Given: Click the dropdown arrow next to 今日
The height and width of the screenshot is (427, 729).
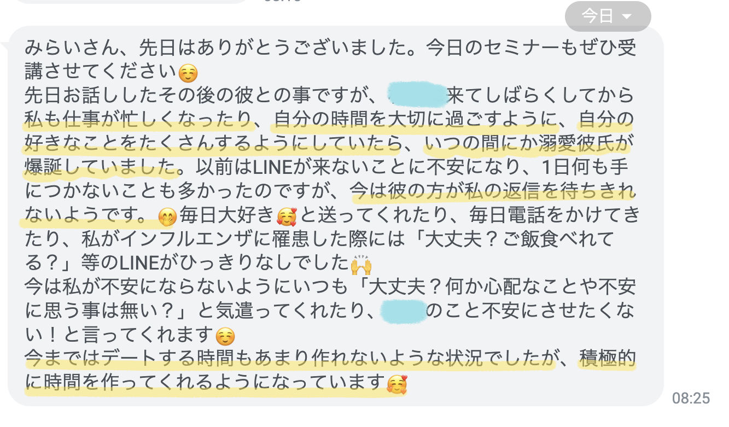Looking at the screenshot, I should click(x=627, y=17).
